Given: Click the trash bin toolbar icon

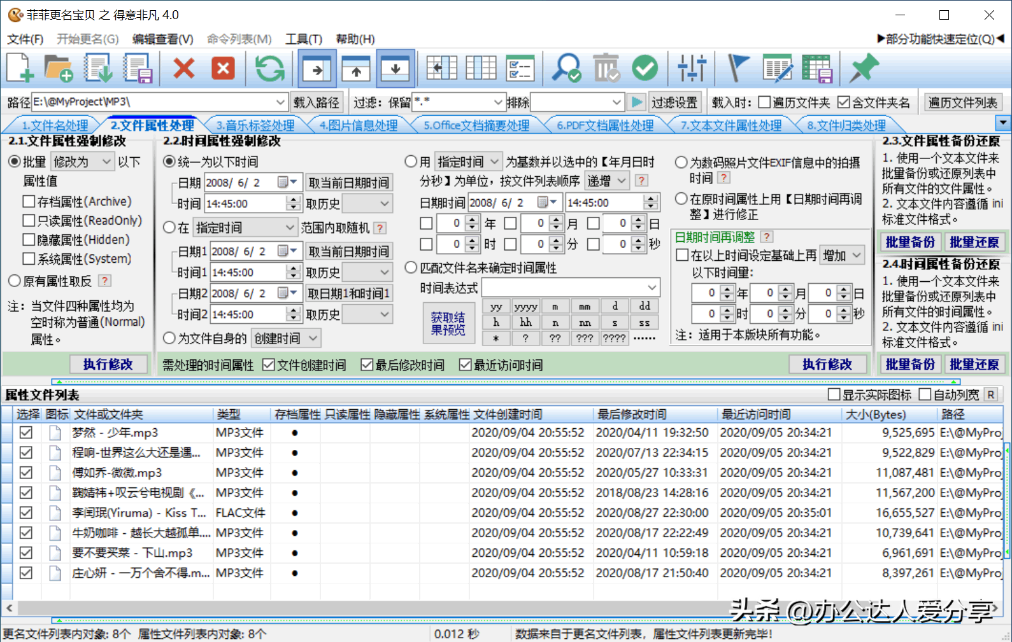Looking at the screenshot, I should click(x=606, y=68).
